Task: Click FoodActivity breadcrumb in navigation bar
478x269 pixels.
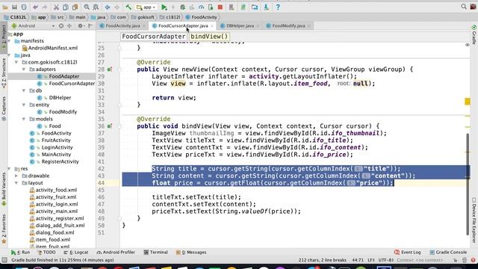Action: [x=201, y=17]
